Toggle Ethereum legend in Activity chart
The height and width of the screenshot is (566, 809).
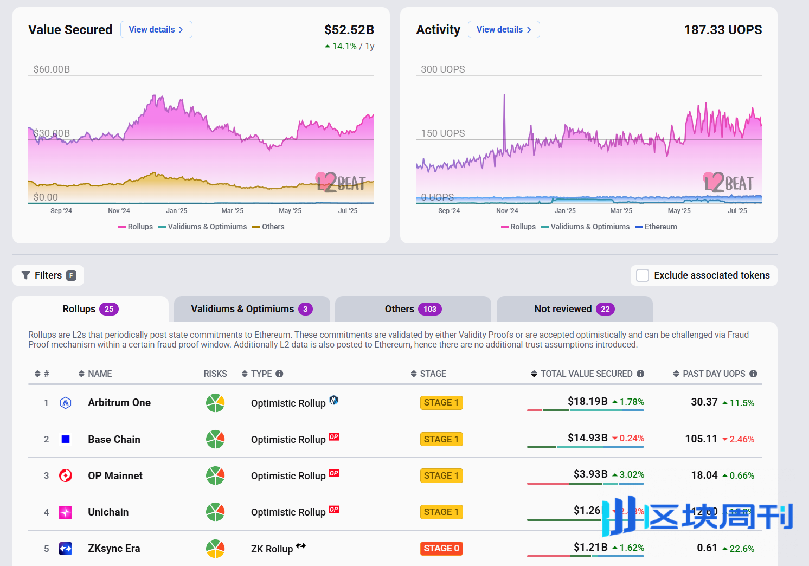click(656, 227)
